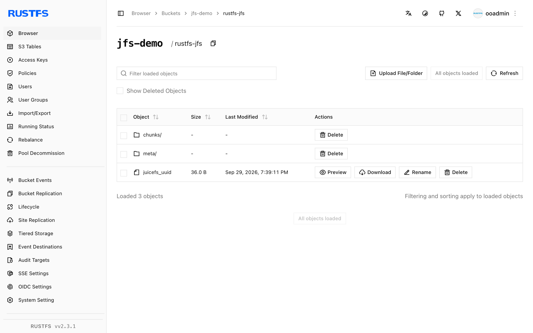Toggle the sidebar collapse icon
533x333 pixels.
121,13
